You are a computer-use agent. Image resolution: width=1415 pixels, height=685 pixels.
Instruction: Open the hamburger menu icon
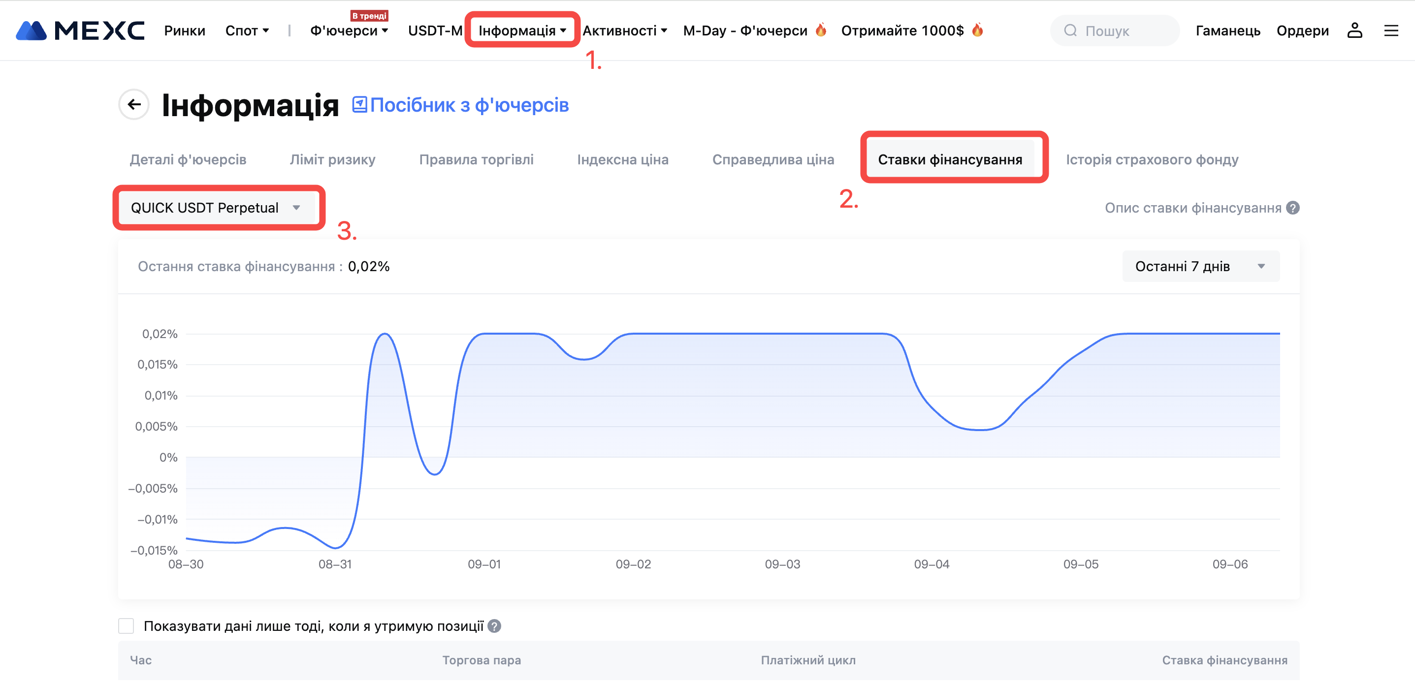coord(1390,31)
